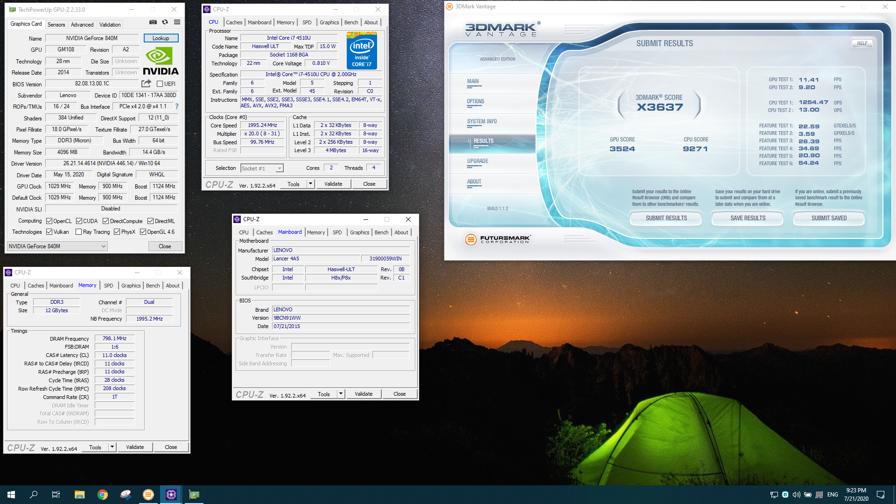Open the NVIDIA GeForce 840M GPU dropdown
Viewport: 896px width, 504px height.
[57, 246]
